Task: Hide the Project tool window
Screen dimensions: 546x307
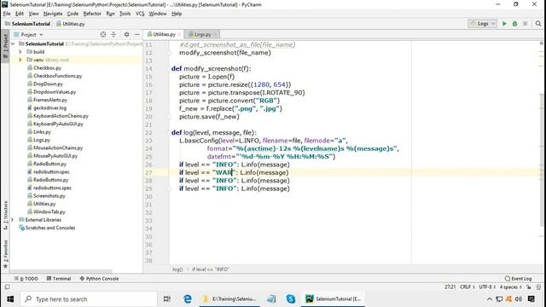Action: pyautogui.click(x=136, y=34)
